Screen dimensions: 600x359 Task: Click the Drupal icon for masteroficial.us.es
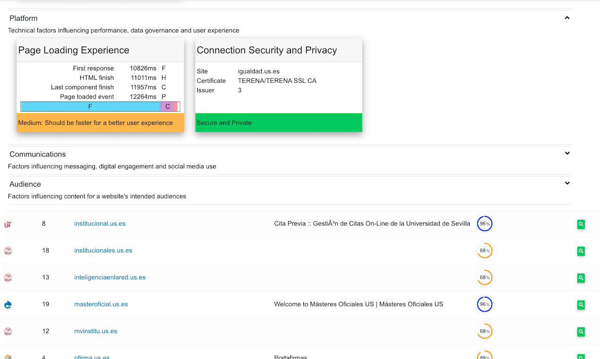(8, 305)
